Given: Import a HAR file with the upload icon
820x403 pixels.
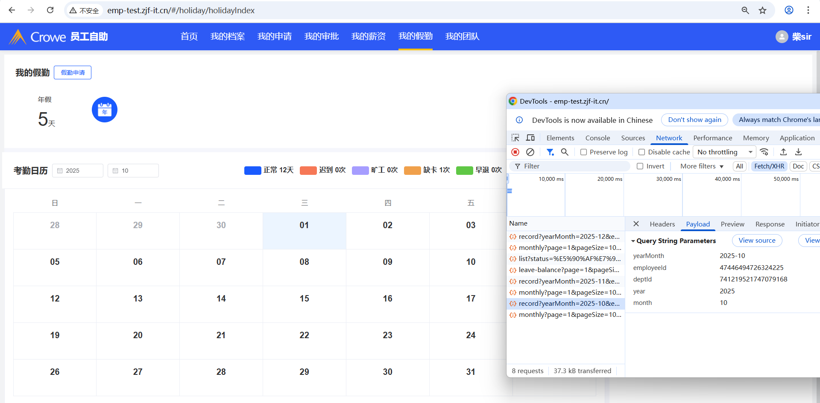Looking at the screenshot, I should click(x=783, y=152).
